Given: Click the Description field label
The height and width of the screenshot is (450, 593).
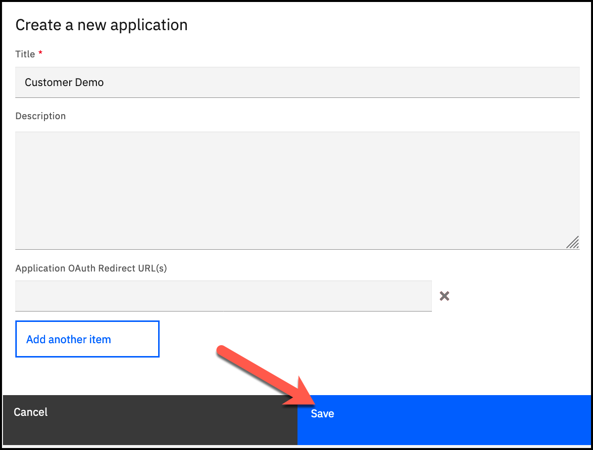Looking at the screenshot, I should coord(41,116).
